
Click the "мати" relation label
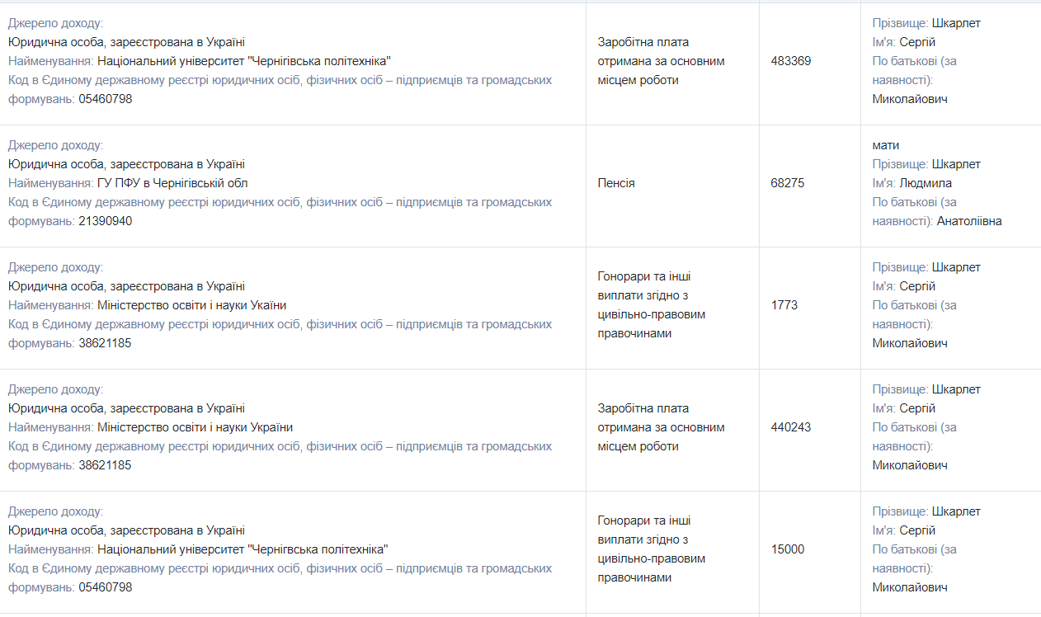click(886, 145)
